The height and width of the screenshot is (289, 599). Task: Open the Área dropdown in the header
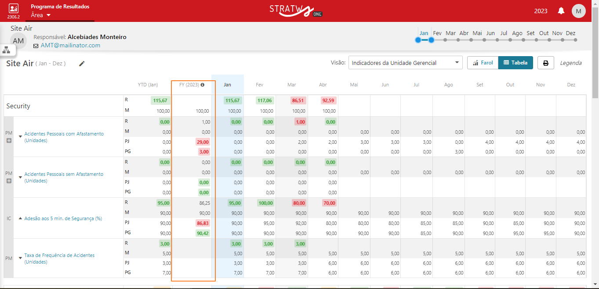tap(41, 15)
